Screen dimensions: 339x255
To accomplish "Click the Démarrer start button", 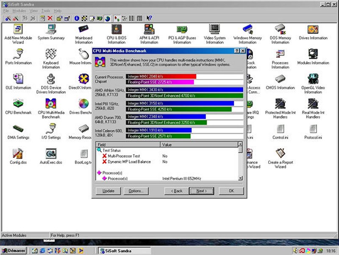I will (x=14, y=251).
